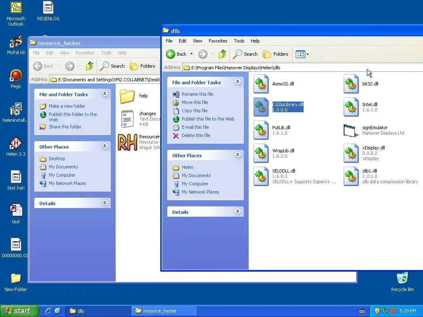Open View menu in dlls window
423x317 pixels.
click(197, 41)
